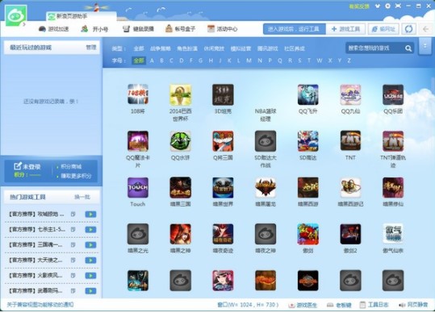Select the QQ九仙 game icon
This screenshot has height=313, width=435.
click(x=350, y=94)
